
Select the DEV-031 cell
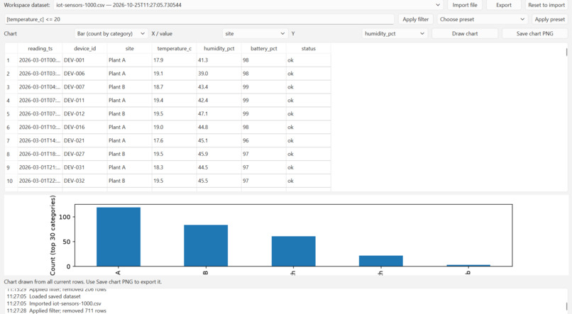(x=84, y=167)
